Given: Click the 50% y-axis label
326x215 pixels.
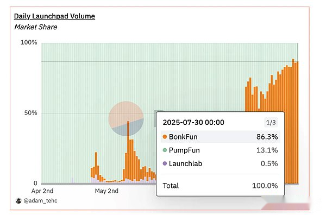Looking at the screenshot, I should tap(31, 113).
